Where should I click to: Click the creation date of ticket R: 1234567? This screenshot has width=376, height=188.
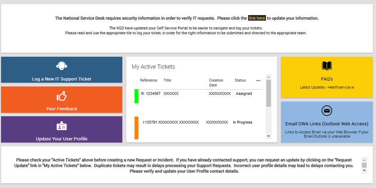pos(219,94)
